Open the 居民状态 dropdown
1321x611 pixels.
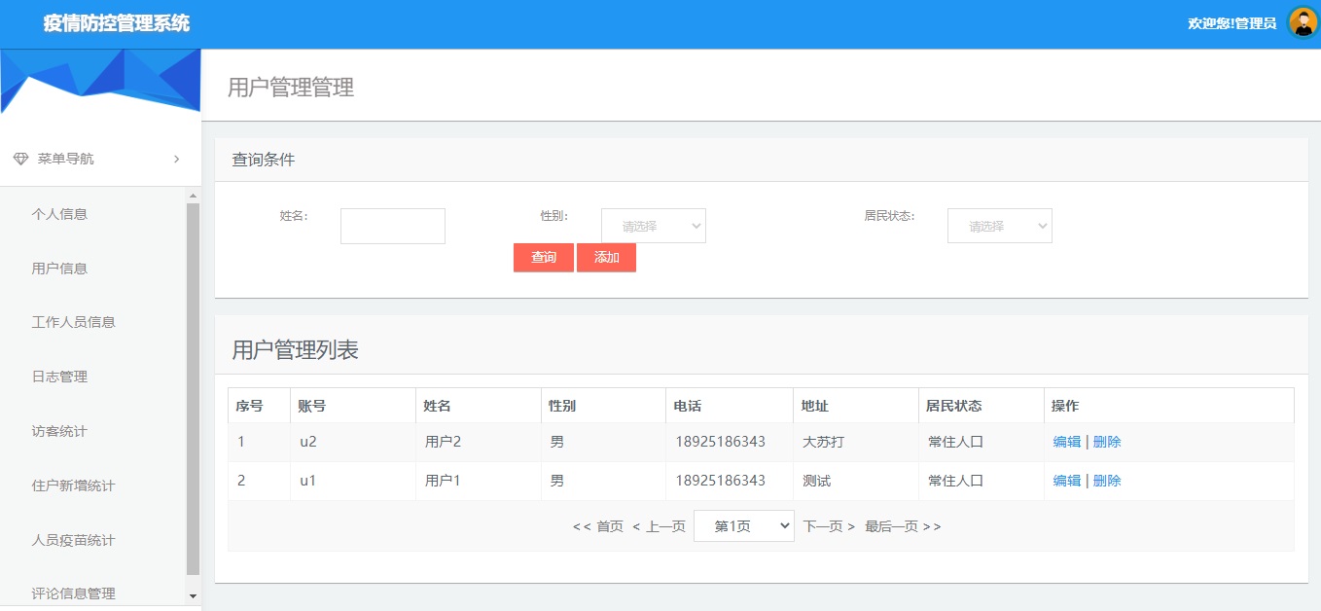tap(999, 225)
